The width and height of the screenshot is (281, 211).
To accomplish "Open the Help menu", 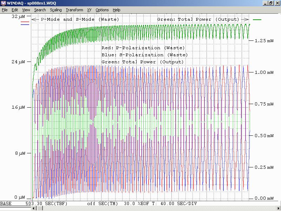I will 117,10.
